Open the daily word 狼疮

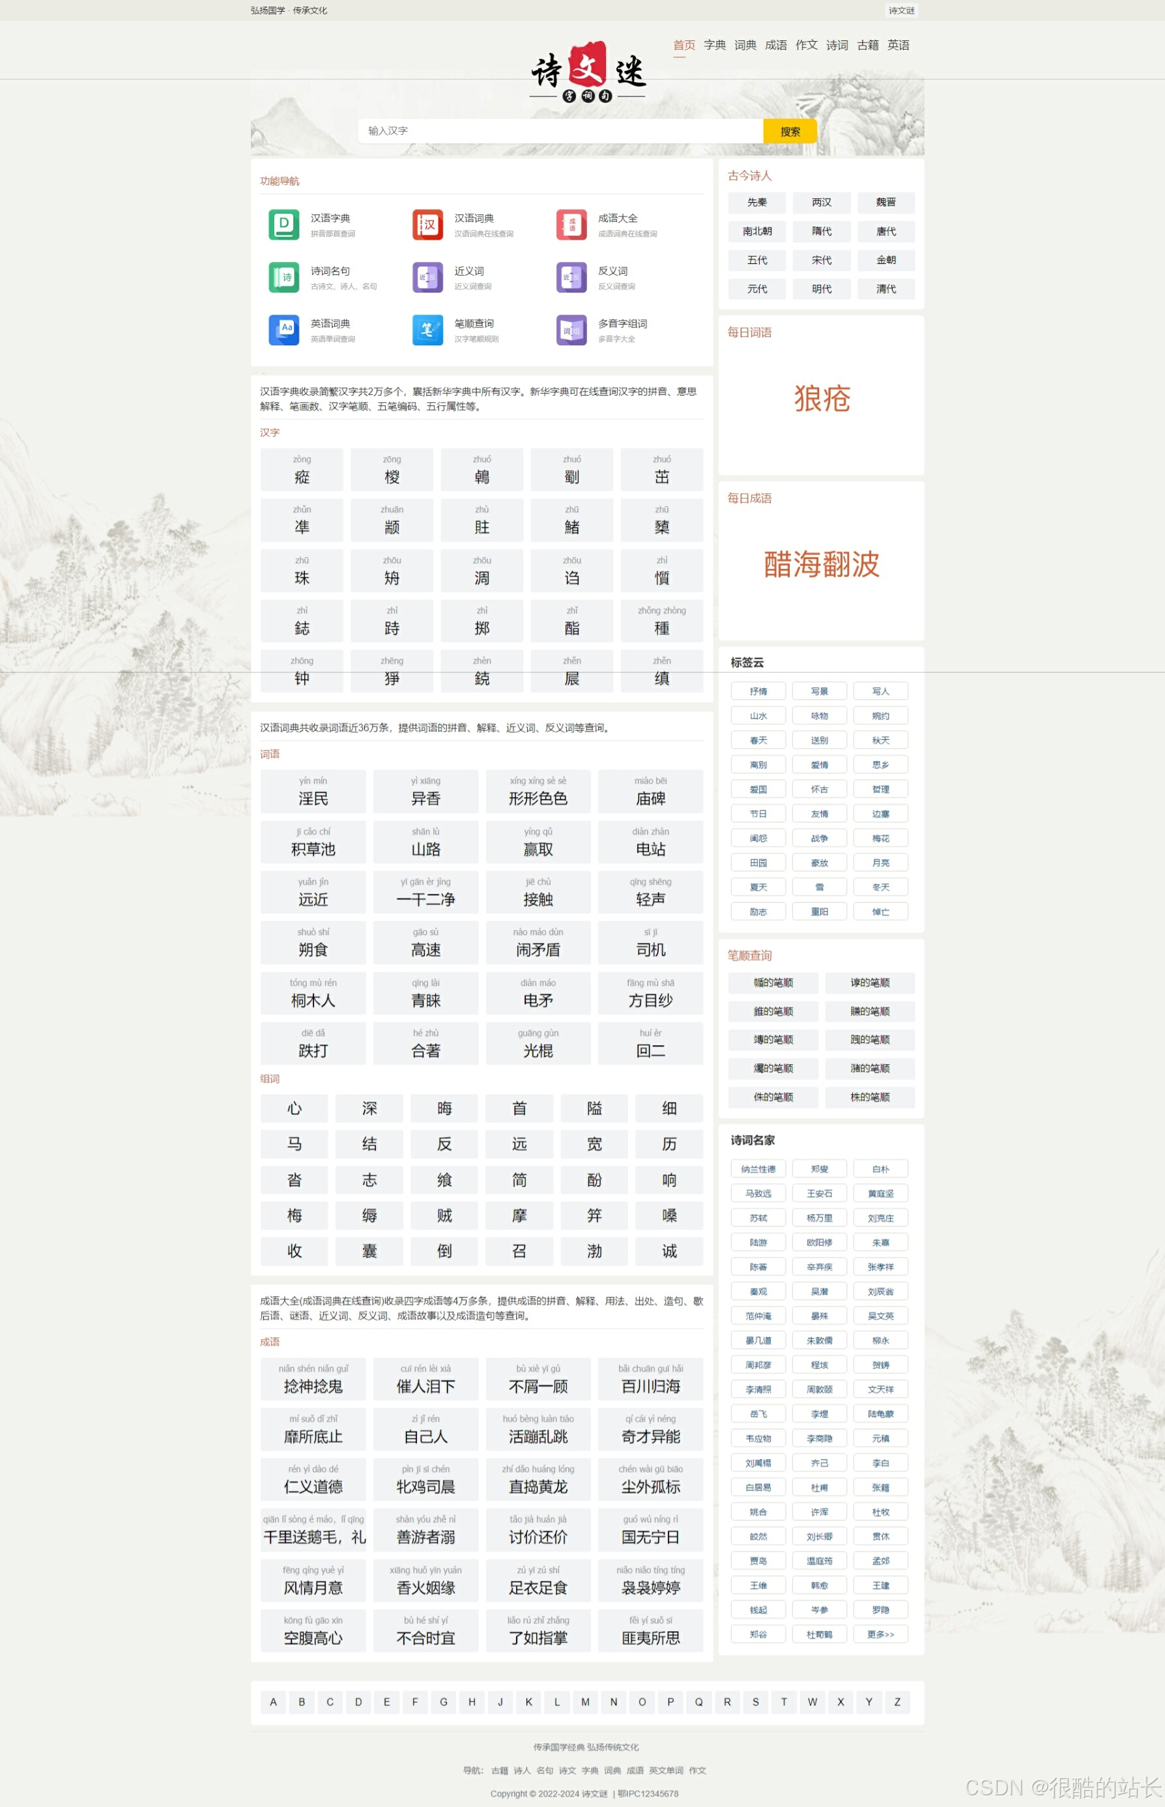click(822, 399)
